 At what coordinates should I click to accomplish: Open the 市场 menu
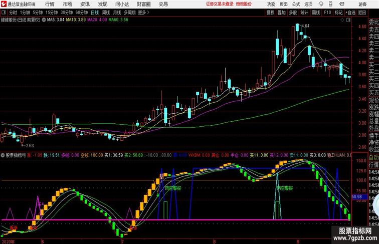[68, 4]
